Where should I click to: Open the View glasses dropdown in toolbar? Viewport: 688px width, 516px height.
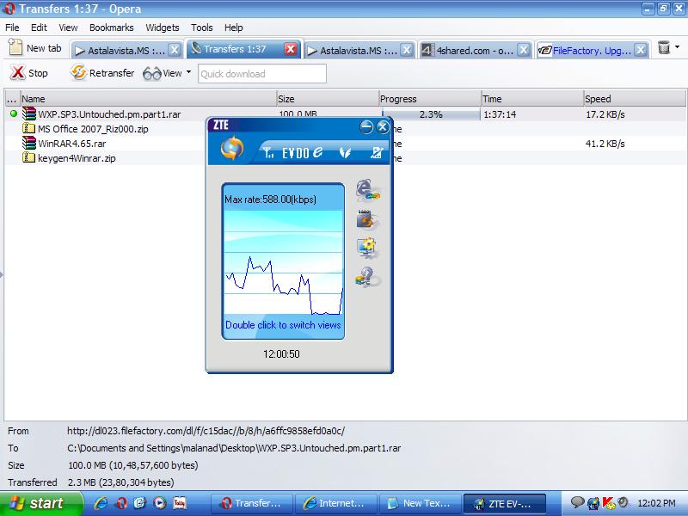(x=188, y=72)
